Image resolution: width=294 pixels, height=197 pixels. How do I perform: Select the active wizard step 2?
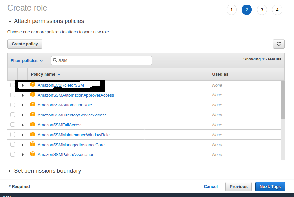pos(247,10)
